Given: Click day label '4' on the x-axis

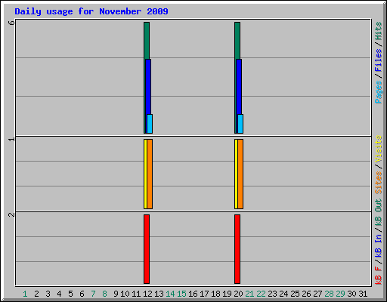Looking at the screenshot, I should click(x=59, y=294).
